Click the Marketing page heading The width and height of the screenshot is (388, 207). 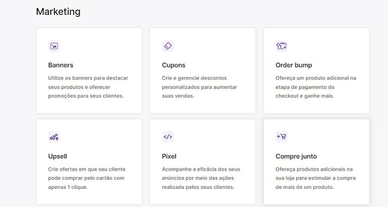[58, 12]
